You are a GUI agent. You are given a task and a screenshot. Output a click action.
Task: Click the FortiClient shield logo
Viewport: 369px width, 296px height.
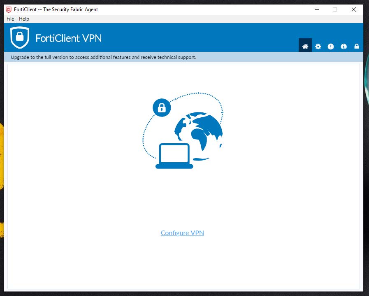pos(20,38)
